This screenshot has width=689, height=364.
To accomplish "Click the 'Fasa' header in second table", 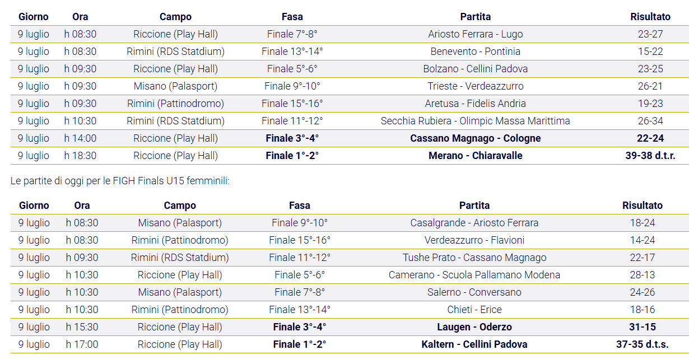I will pyautogui.click(x=300, y=206).
